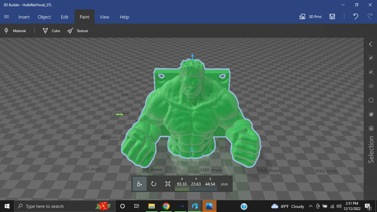Edit the X position value 93.33
The width and height of the screenshot is (377, 212).
pyautogui.click(x=182, y=184)
